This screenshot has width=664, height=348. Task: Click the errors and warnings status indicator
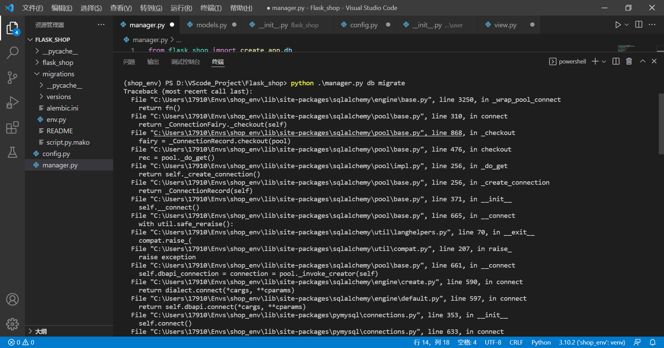click(21, 342)
